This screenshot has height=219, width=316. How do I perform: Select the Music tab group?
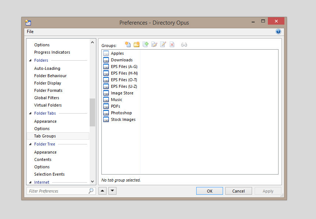[x=116, y=100]
